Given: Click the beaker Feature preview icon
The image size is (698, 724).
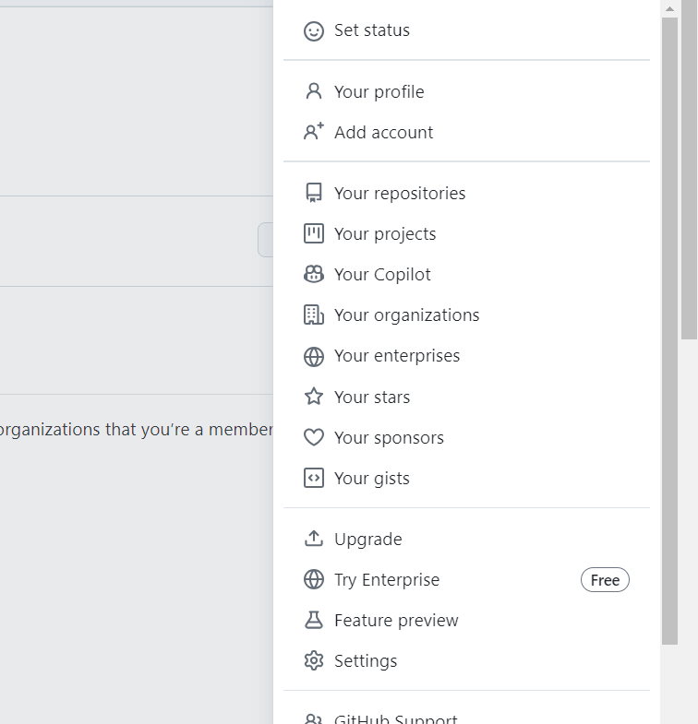Looking at the screenshot, I should [x=313, y=620].
